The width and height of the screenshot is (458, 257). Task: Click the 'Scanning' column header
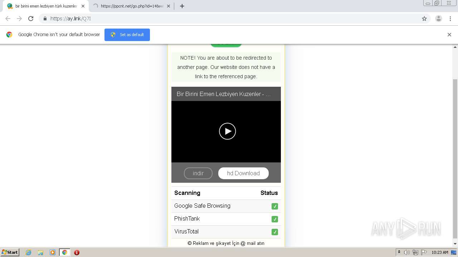(187, 193)
